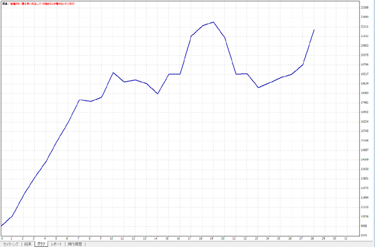This screenshot has height=247, width=375.
Task: Click the 0 label on the horizontal axis
Action: click(x=2, y=238)
